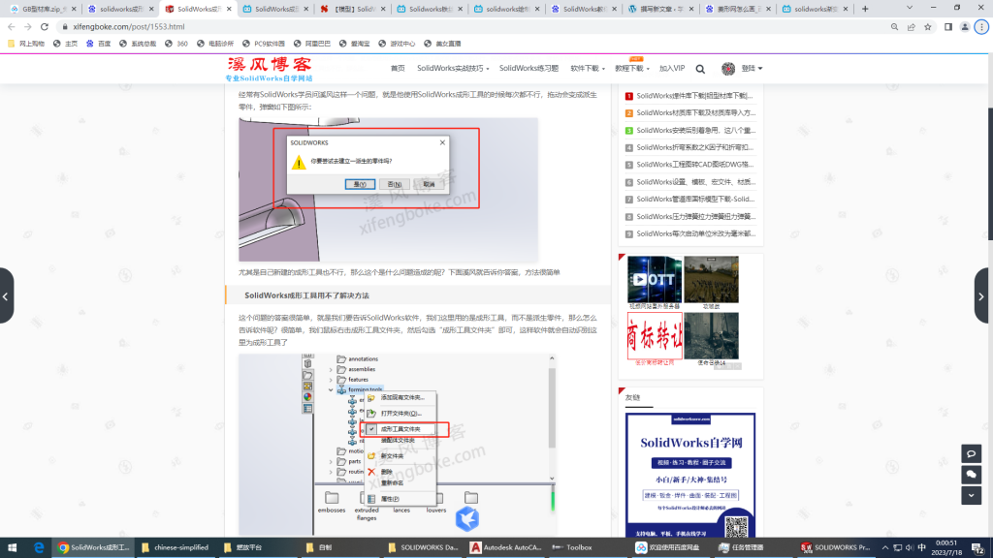Viewport: 993px width, 558px height.
Task: Click the Windows Start button in taskbar
Action: pyautogui.click(x=13, y=547)
